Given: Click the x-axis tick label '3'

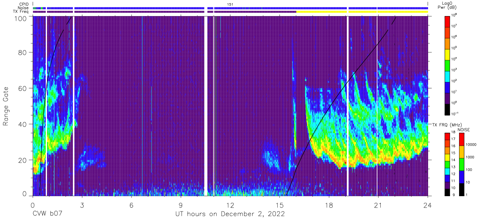Looking at the screenshot, I should coord(82,204).
